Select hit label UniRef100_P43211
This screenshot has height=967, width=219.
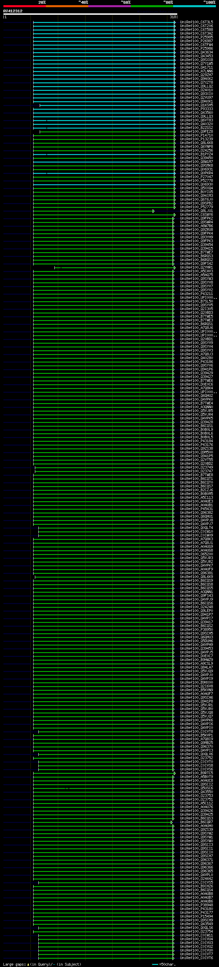pos(196,294)
